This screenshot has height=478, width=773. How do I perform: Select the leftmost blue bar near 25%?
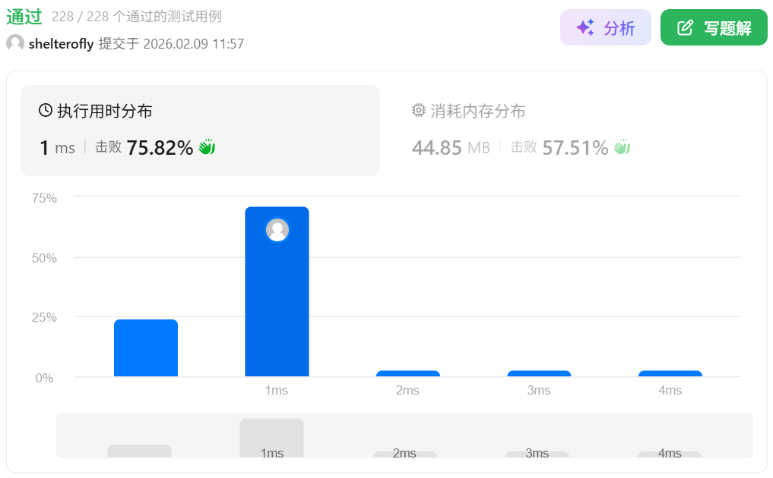point(146,347)
